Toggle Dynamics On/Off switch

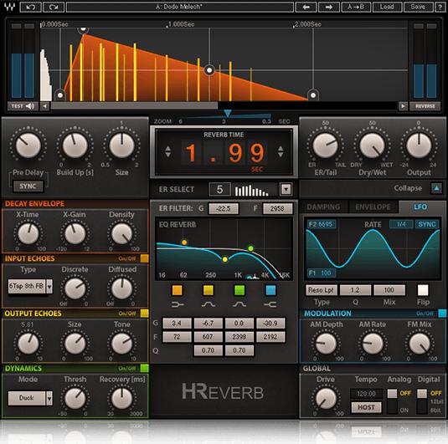point(145,369)
